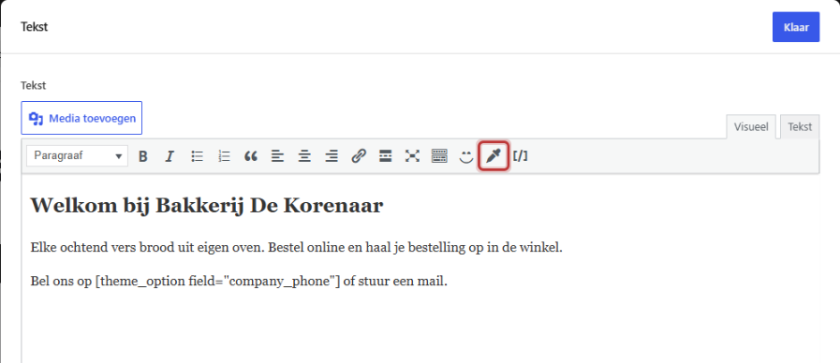Insert a numbered list
The image size is (840, 363).
(224, 156)
